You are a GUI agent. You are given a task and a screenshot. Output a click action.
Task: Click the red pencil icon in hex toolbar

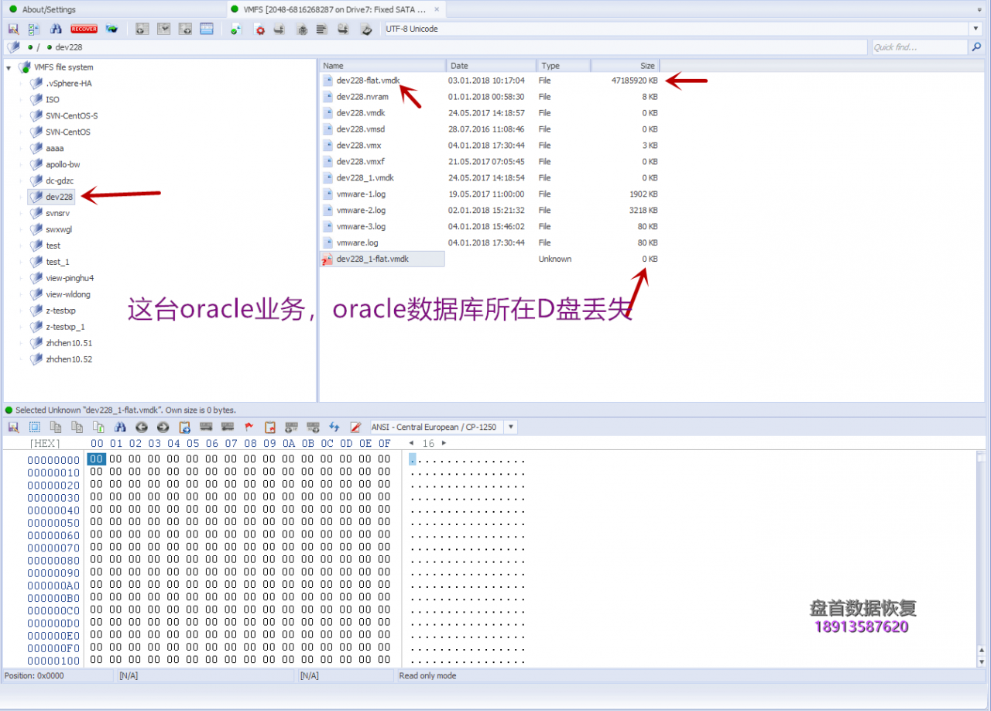point(355,427)
